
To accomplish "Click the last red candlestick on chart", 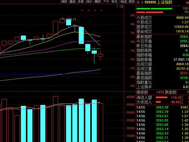I will pyautogui.click(x=100, y=55).
